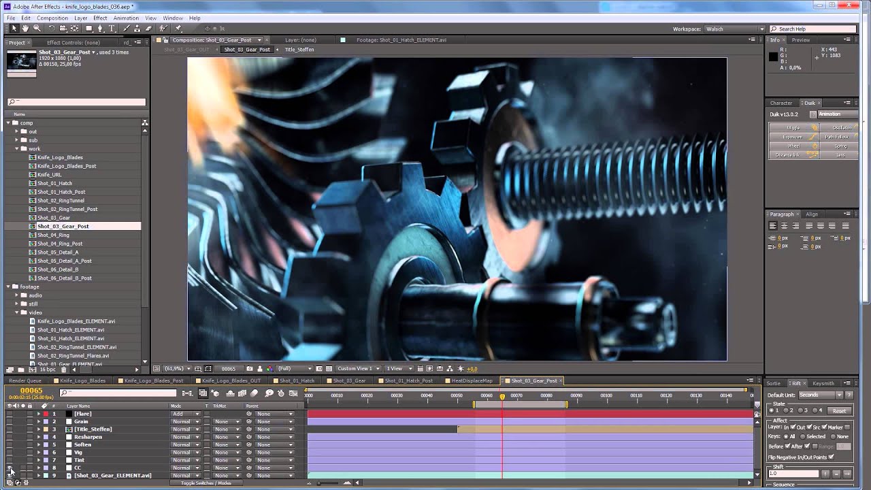871x490 pixels.
Task: Click the Wiggle button in Duik panel
Action: click(793, 127)
